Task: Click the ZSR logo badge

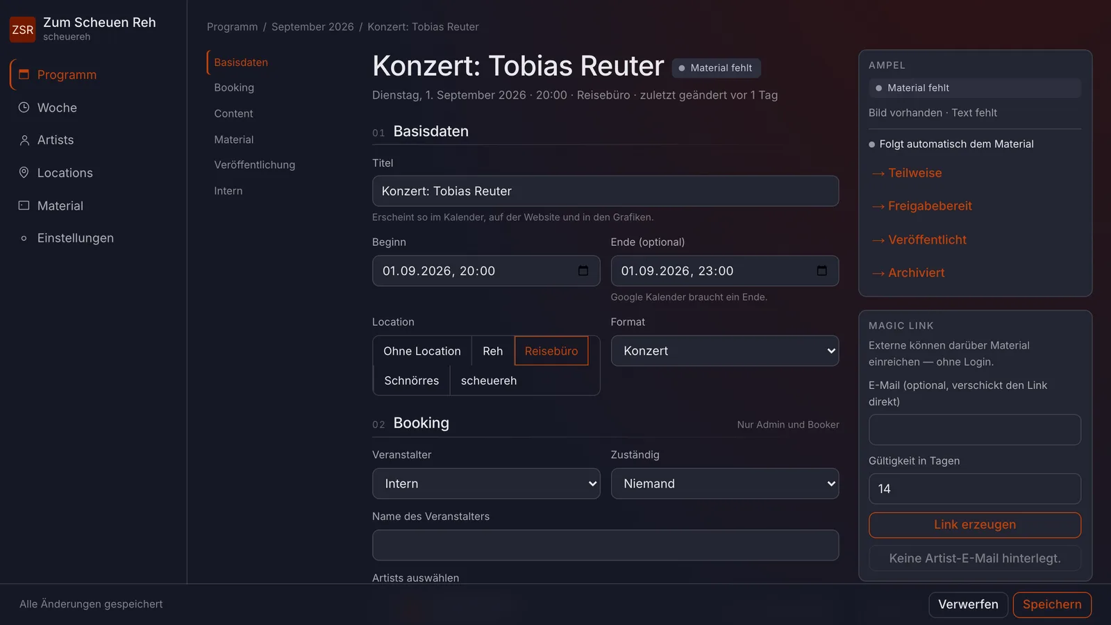Action: click(x=22, y=29)
